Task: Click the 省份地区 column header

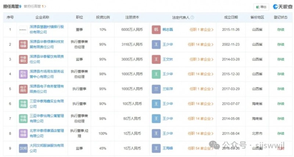Action: point(257,17)
